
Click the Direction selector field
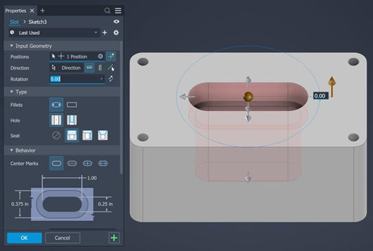[66, 68]
